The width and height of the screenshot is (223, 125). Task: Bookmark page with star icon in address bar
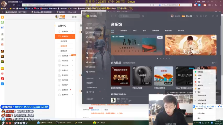point(153,5)
